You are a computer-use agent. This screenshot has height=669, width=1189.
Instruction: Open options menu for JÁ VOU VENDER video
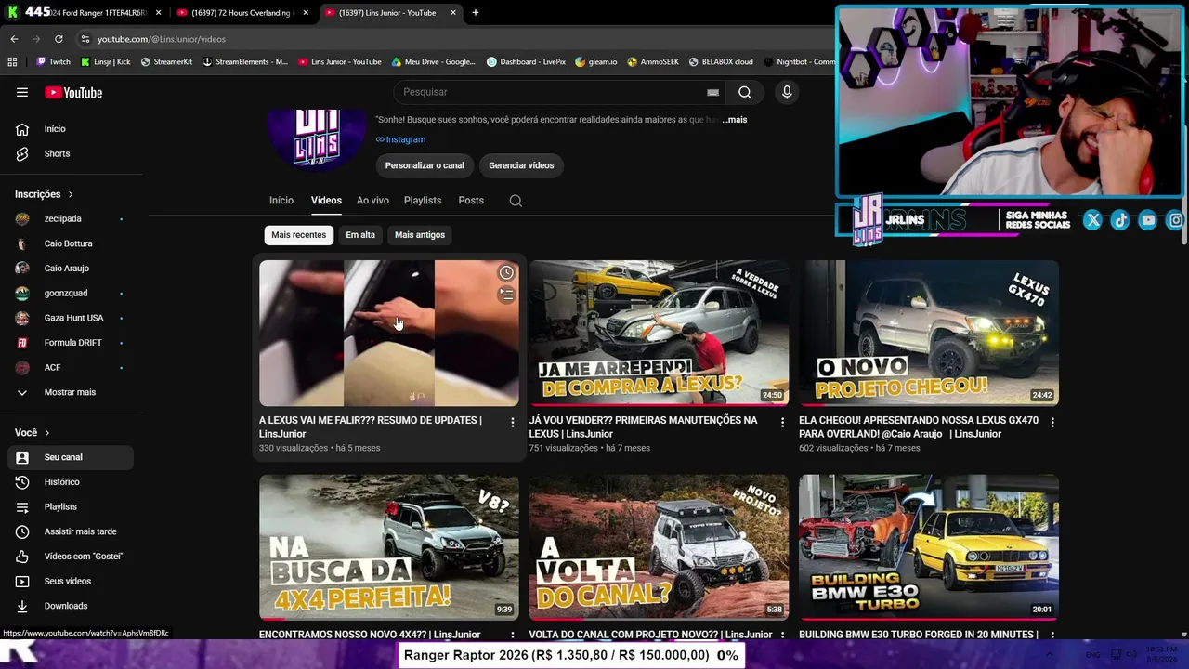click(x=782, y=423)
